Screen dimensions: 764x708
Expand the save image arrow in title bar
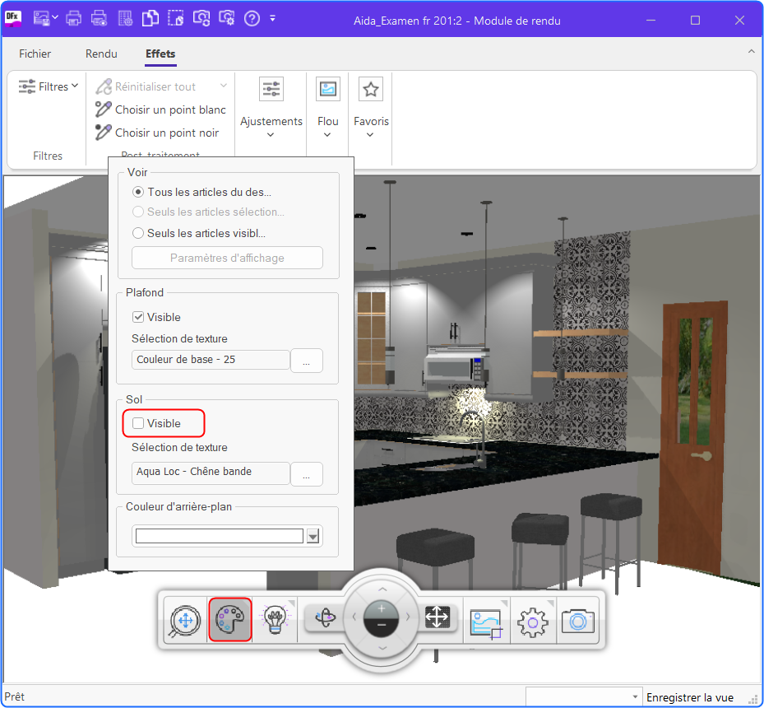pos(55,18)
